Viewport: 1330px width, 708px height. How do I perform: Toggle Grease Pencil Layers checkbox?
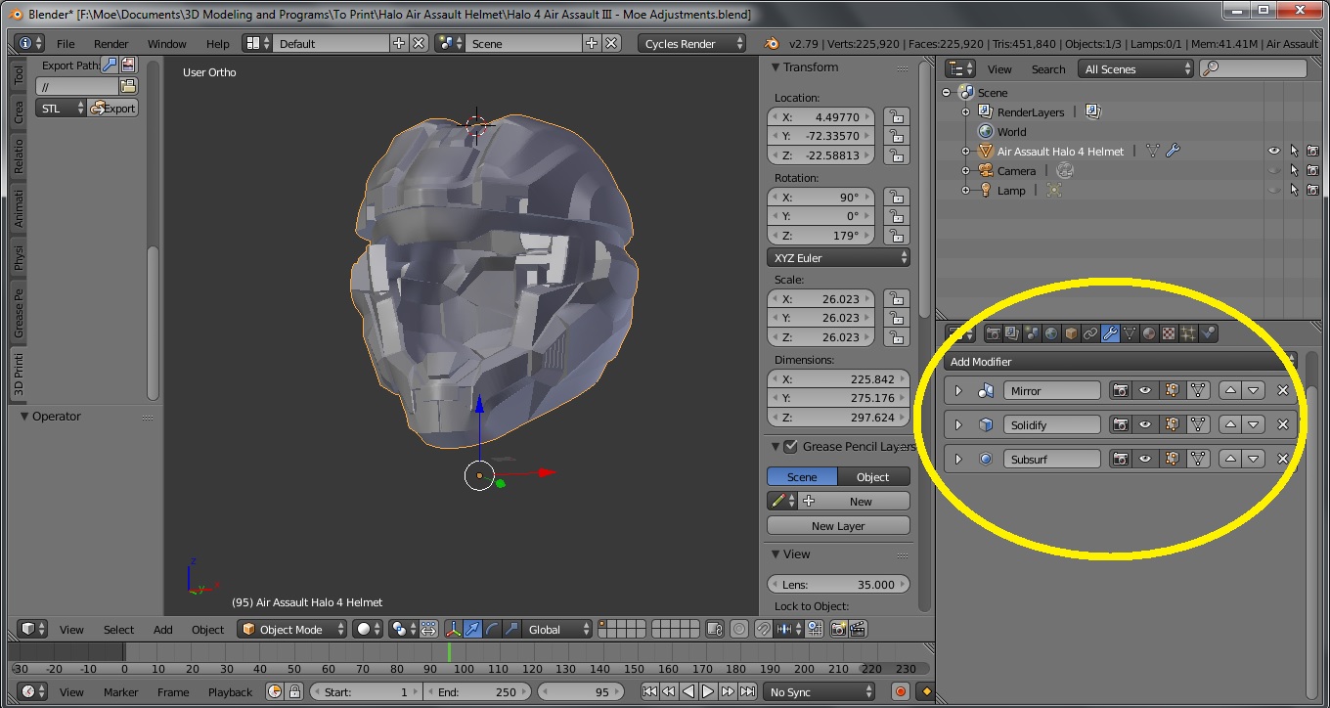click(790, 446)
